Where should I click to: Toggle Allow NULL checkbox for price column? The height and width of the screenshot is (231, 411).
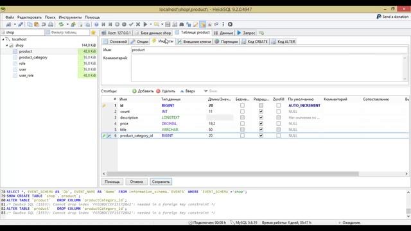[x=261, y=123]
